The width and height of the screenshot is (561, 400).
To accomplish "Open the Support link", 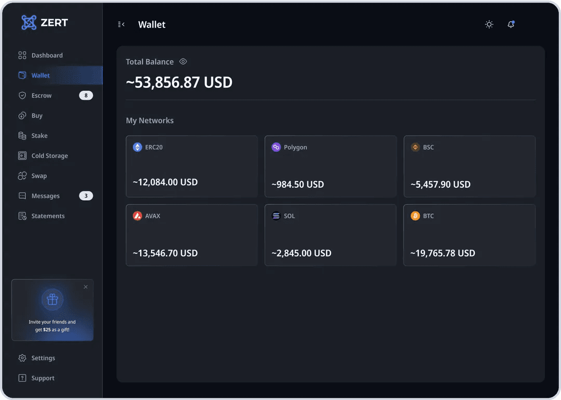I will point(43,378).
